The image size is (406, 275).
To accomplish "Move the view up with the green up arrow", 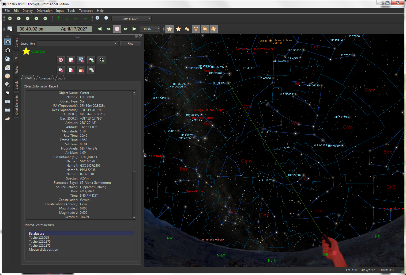I will [58, 18].
